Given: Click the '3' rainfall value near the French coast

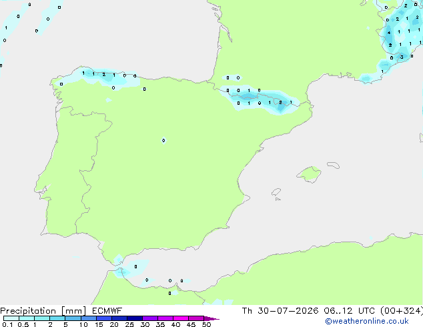Looking at the screenshot, I should click(x=402, y=57).
